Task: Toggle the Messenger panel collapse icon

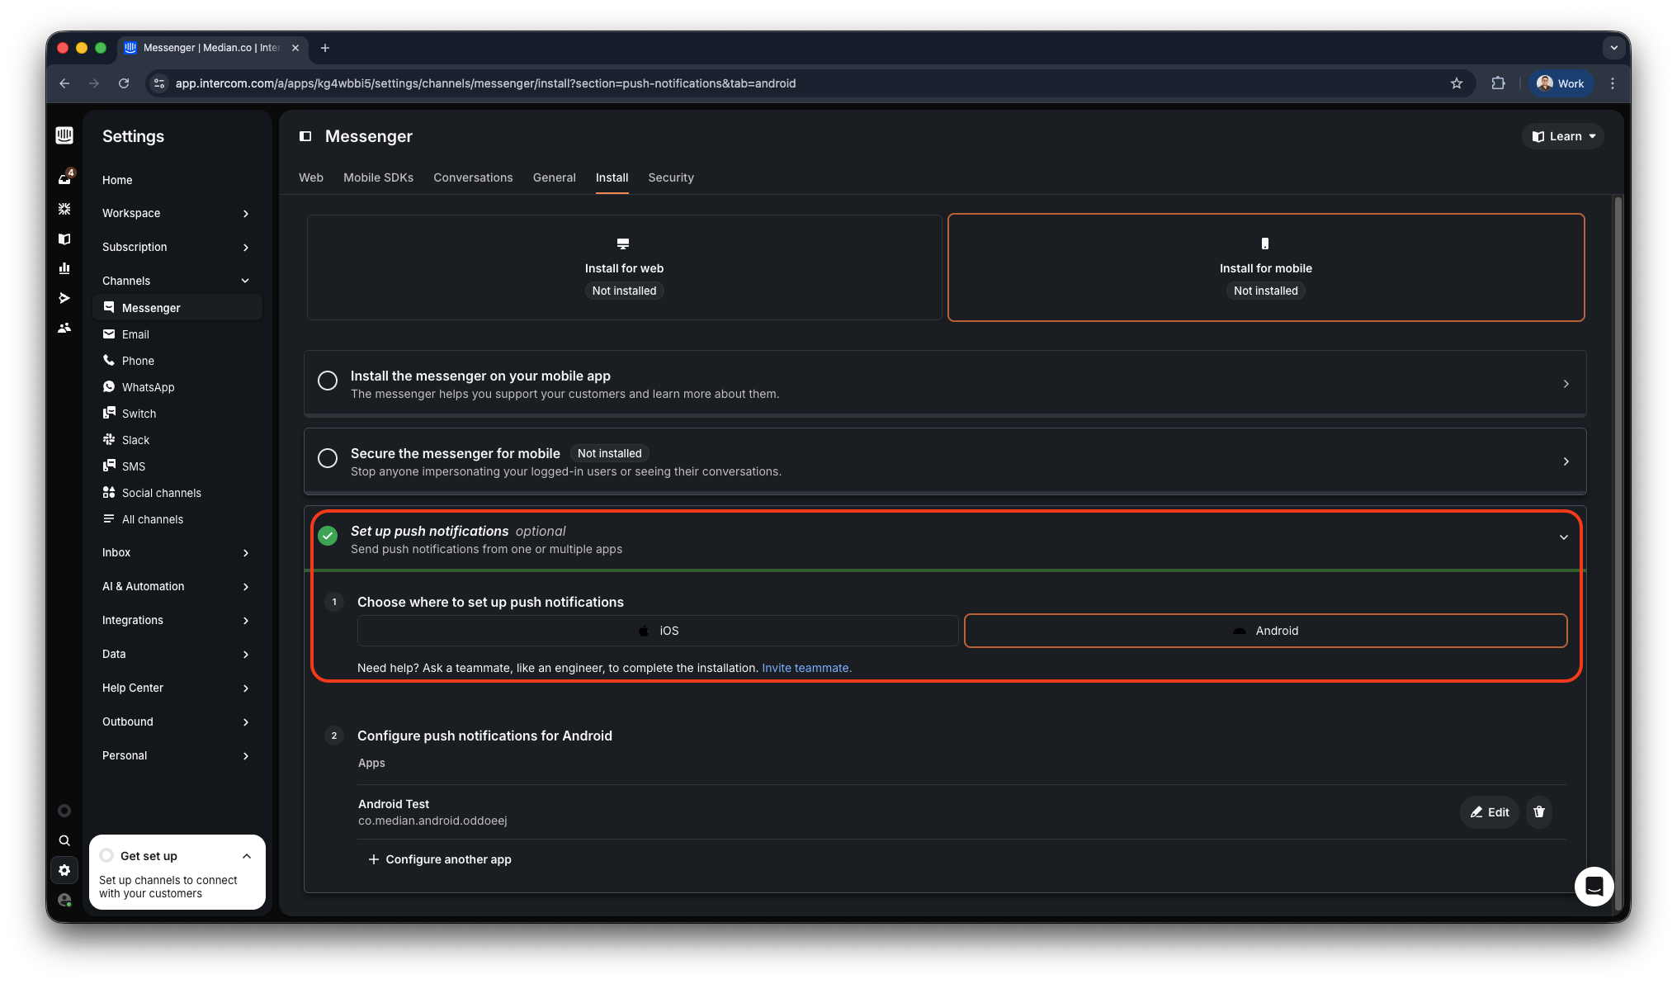Action: (x=305, y=136)
